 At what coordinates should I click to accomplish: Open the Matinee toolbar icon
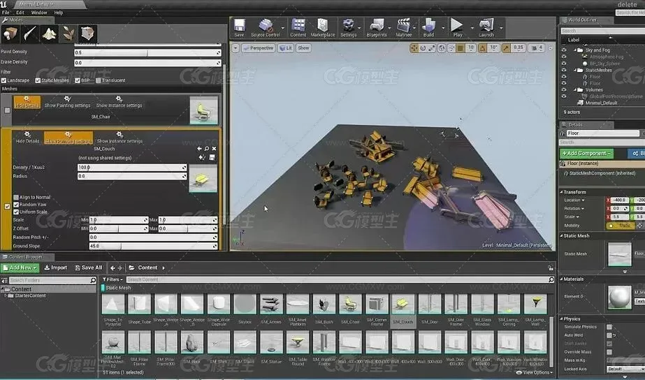click(404, 28)
